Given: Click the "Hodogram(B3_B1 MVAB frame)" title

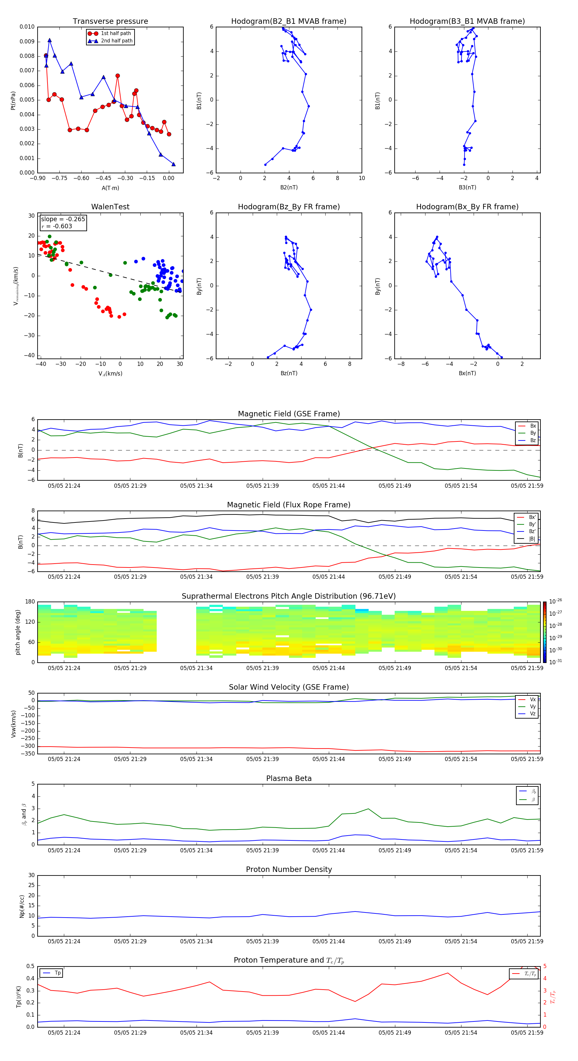Looking at the screenshot, I should pyautogui.click(x=467, y=22).
